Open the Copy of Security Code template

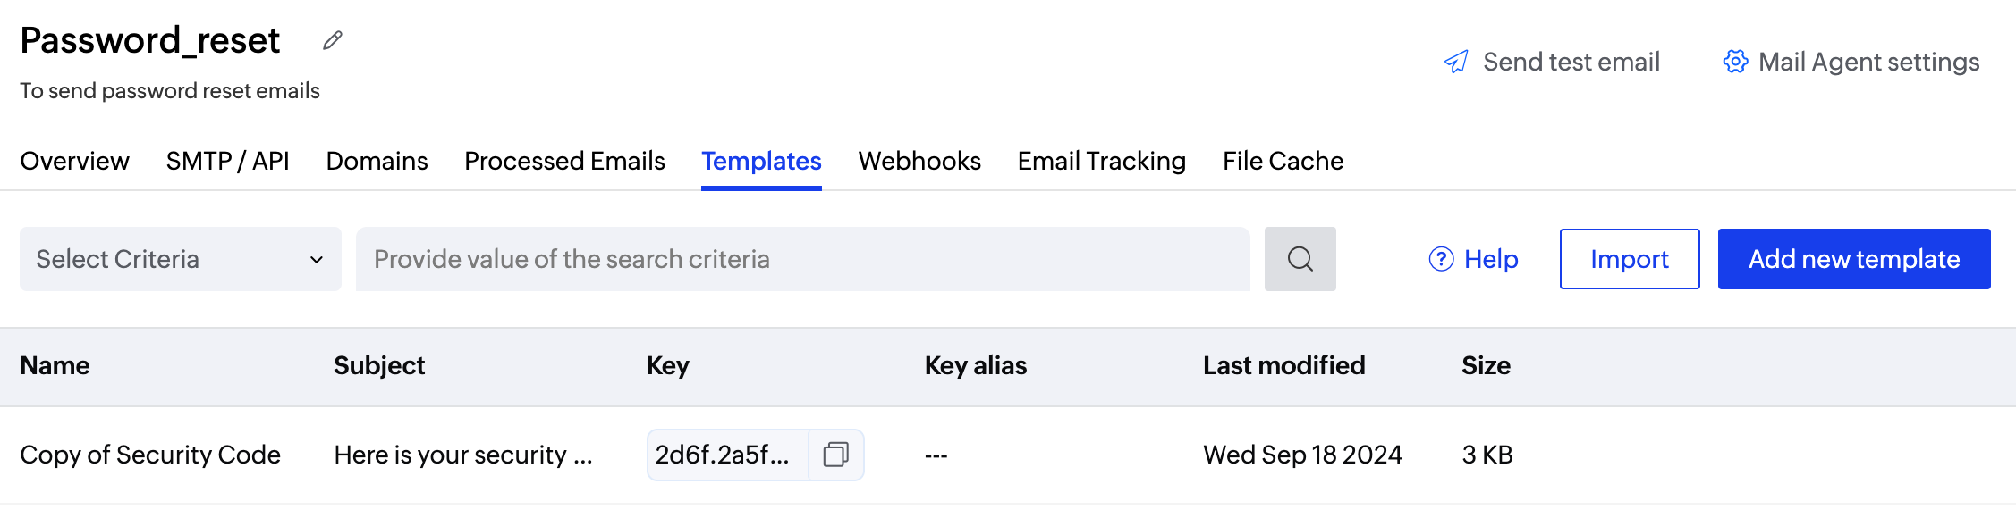pos(150,455)
